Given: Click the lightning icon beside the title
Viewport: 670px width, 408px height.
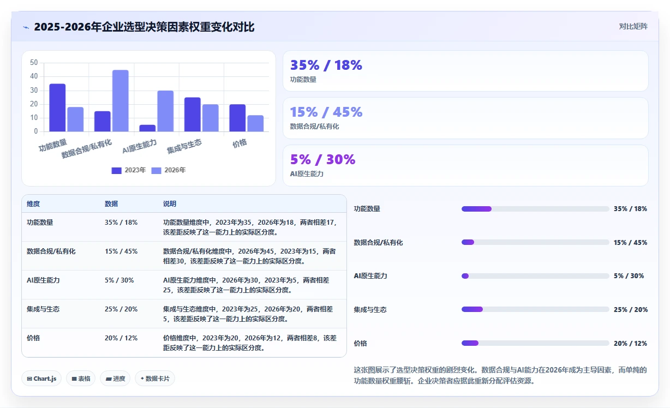Looking at the screenshot, I should point(26,27).
